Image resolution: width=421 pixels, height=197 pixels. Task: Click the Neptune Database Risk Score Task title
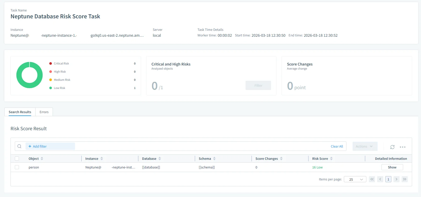click(55, 16)
